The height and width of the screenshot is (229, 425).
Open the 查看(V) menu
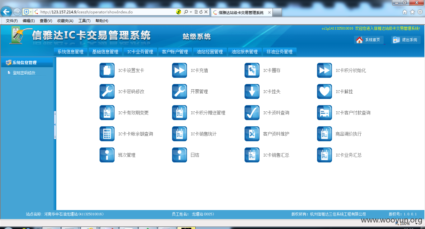[x=46, y=21]
